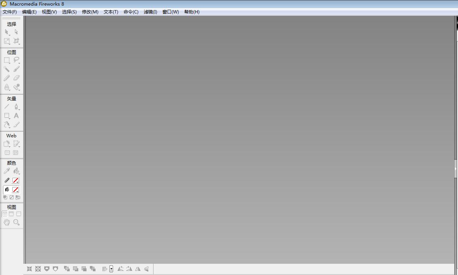Image resolution: width=458 pixels, height=275 pixels.
Task: Select the Slice tool
Action: tap(16, 144)
